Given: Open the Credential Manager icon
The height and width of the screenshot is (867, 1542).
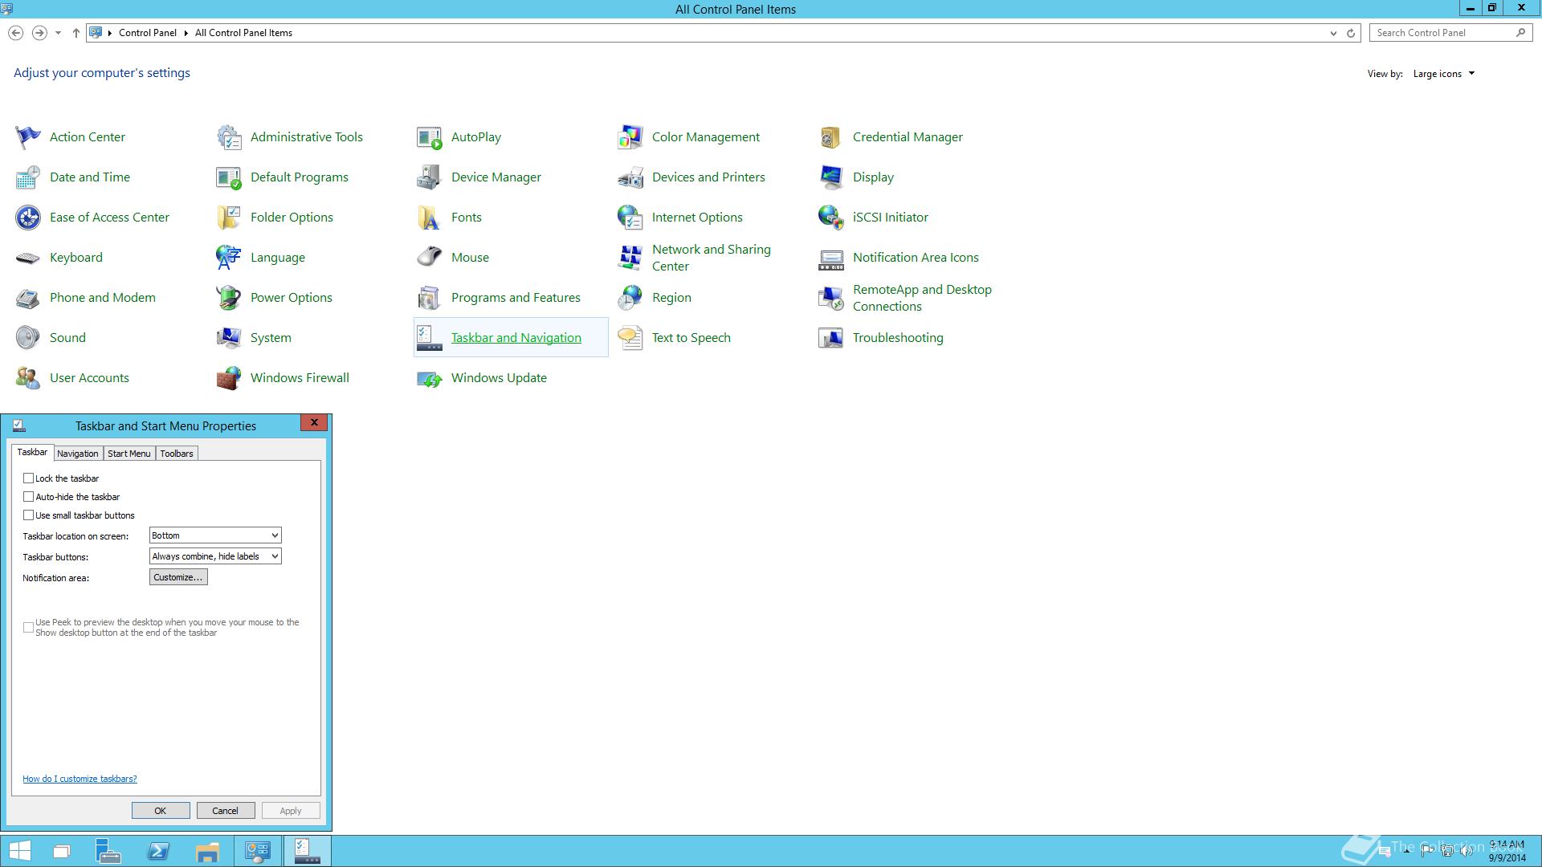Looking at the screenshot, I should coord(831,137).
